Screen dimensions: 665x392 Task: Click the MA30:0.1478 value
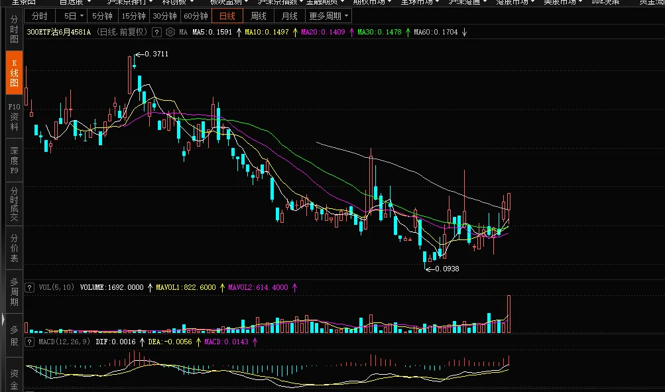pos(379,32)
